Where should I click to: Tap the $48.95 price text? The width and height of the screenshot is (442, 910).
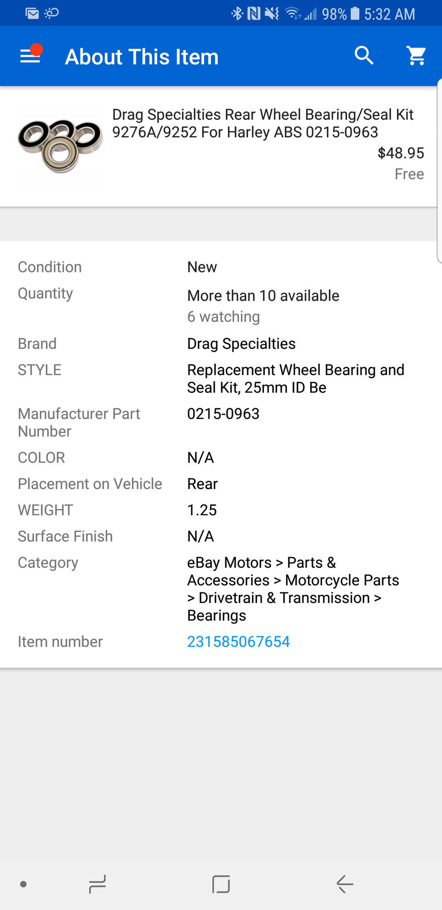point(401,153)
